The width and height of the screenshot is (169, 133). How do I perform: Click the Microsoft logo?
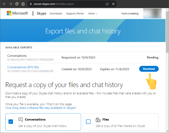(17, 13)
